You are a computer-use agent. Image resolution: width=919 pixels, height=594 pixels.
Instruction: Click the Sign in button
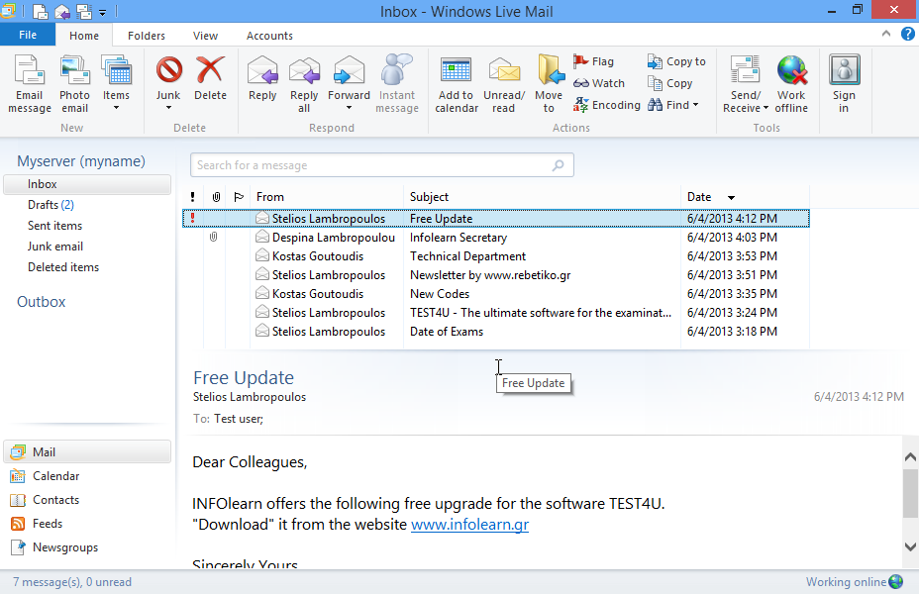844,84
